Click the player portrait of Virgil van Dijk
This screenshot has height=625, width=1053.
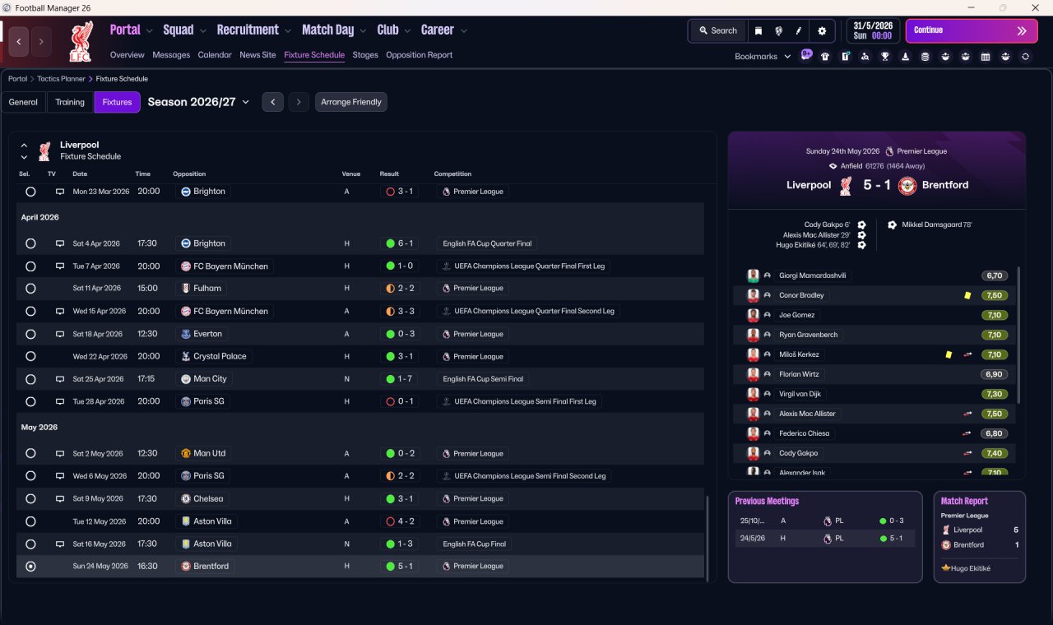(753, 394)
